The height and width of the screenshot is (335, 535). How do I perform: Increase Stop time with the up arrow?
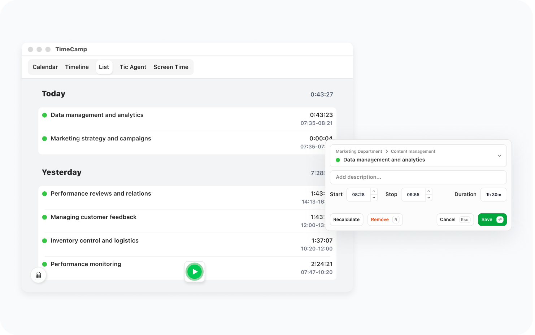(x=429, y=191)
